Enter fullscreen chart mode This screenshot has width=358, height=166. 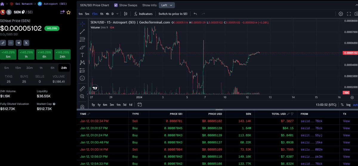click(349, 14)
